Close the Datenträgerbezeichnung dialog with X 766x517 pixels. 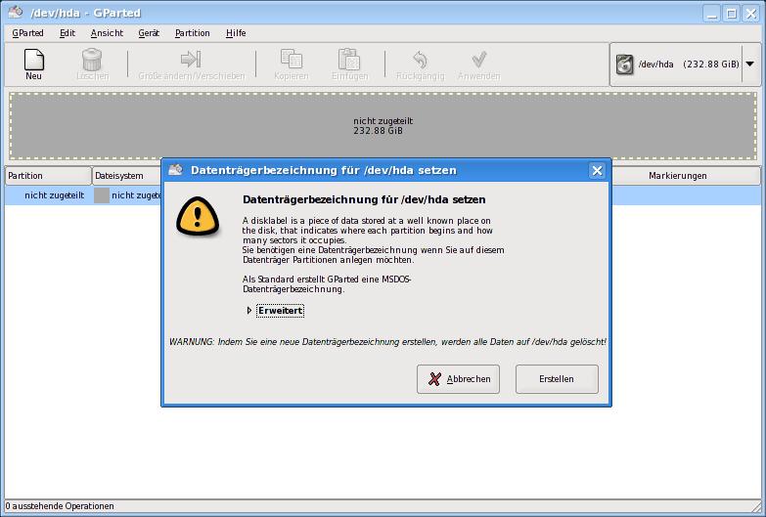point(597,170)
